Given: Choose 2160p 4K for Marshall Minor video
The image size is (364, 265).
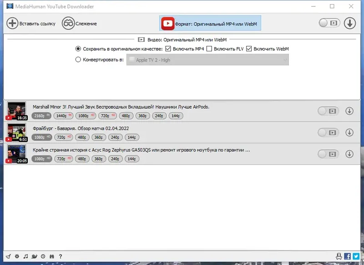Looking at the screenshot, I should (x=41, y=116).
